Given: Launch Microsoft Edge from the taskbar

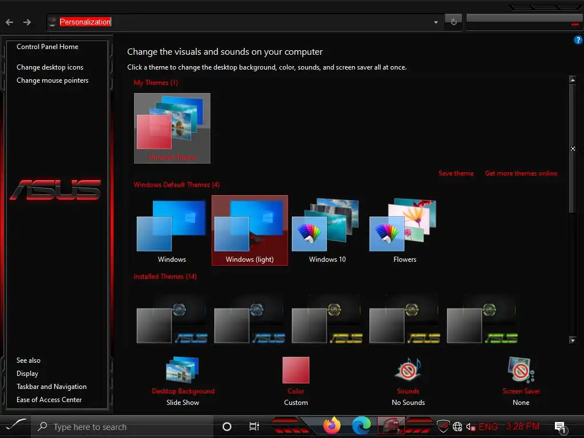Looking at the screenshot, I should click(x=361, y=425).
